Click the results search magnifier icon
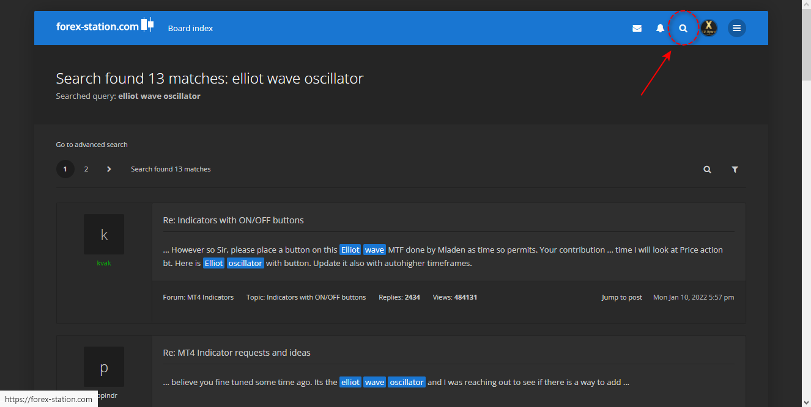The image size is (811, 407). coord(707,170)
